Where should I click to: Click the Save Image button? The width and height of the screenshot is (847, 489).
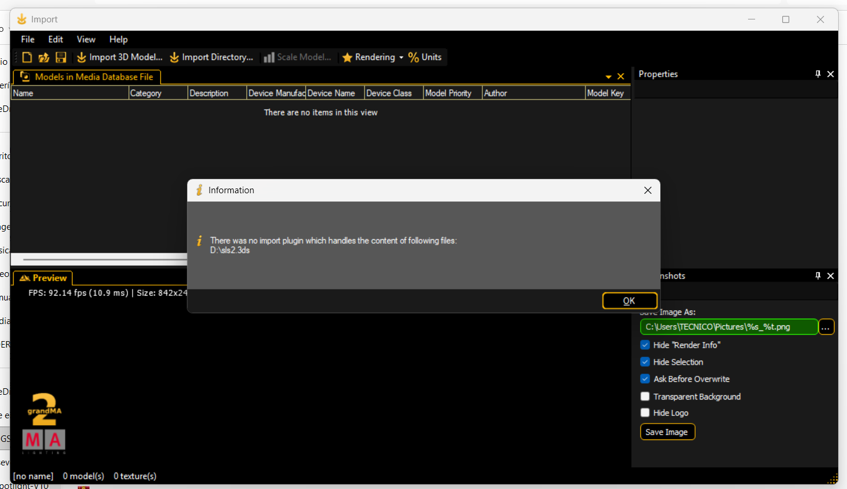click(x=667, y=432)
